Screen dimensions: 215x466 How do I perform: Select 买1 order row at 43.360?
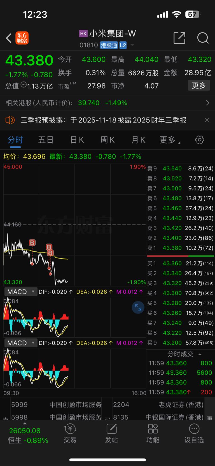tap(181, 263)
